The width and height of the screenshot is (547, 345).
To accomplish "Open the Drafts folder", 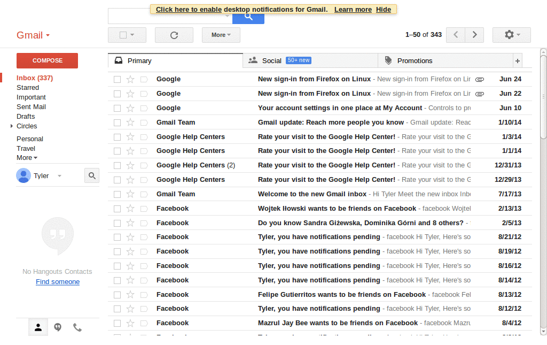I will 26,116.
